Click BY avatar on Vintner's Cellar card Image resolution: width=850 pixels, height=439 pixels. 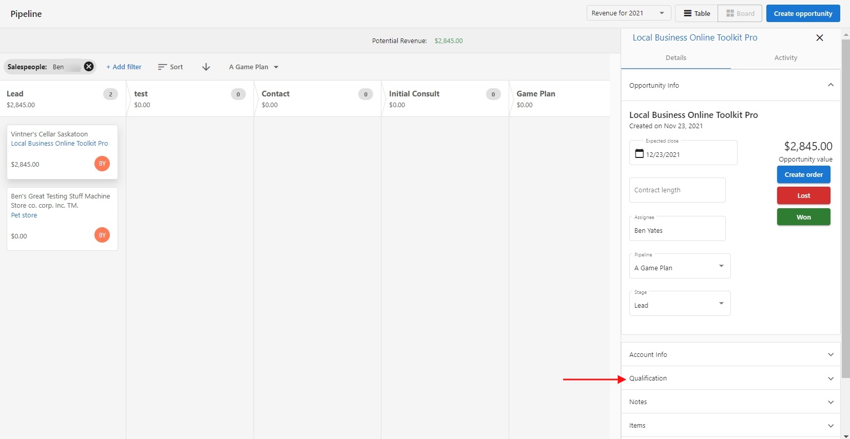click(102, 164)
